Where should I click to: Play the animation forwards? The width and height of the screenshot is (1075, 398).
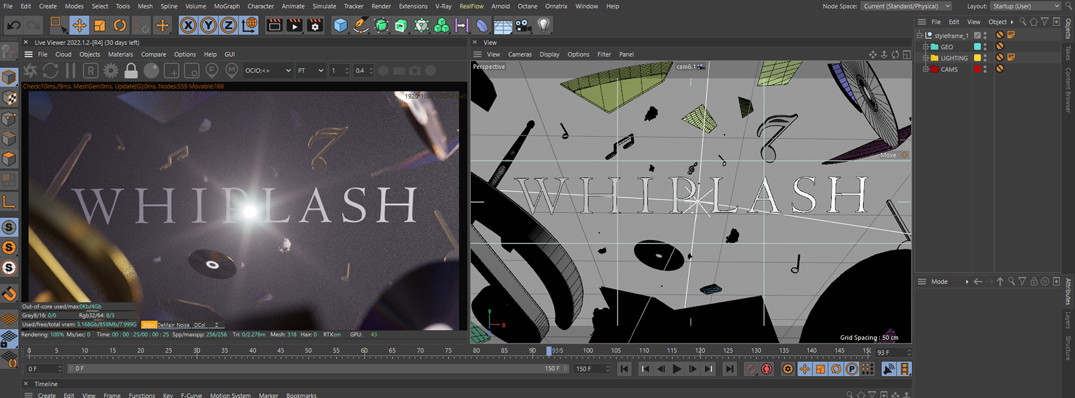click(x=676, y=369)
